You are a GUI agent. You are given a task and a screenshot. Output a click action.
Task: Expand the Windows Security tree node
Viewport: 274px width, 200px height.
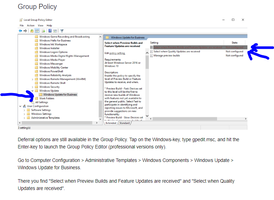coord(32,87)
